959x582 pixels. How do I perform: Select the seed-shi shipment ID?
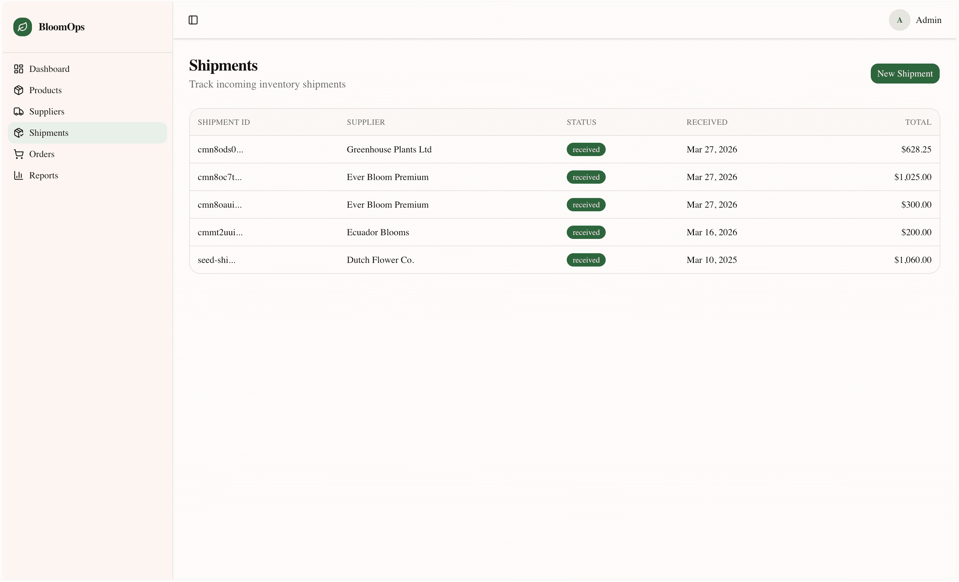click(216, 260)
